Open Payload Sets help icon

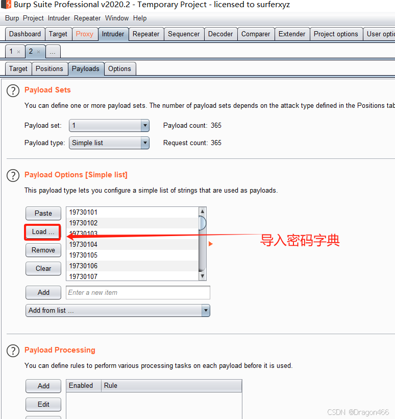[13, 91]
